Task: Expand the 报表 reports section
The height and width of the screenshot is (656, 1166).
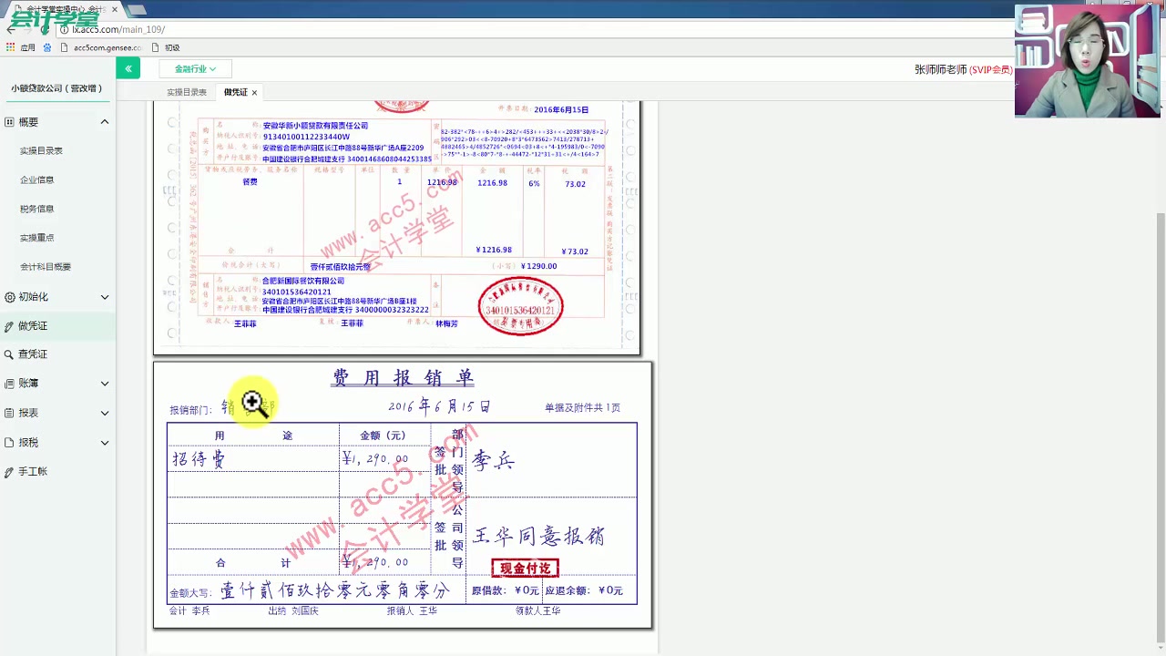Action: [104, 412]
